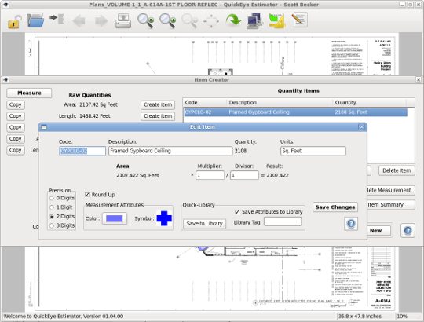Click into the Library Tag field
Image resolution: width=424 pixels, height=322 pixels.
[x=283, y=222]
